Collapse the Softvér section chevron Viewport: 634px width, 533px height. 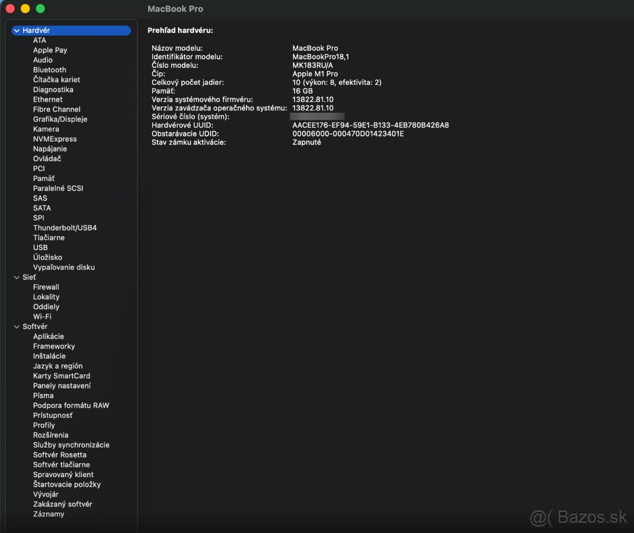pos(17,327)
